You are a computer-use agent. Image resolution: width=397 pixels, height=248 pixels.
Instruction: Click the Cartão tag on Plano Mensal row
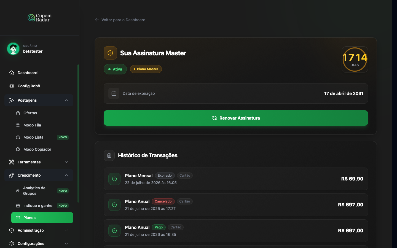point(185,176)
